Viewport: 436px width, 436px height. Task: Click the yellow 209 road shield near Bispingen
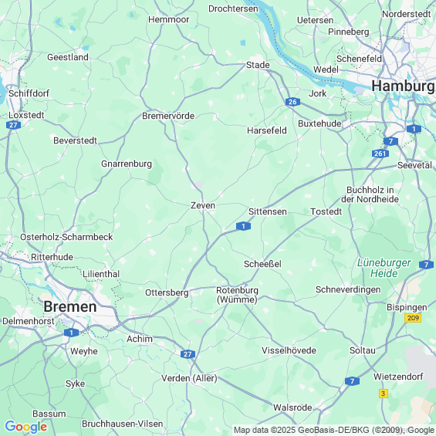pos(413,318)
